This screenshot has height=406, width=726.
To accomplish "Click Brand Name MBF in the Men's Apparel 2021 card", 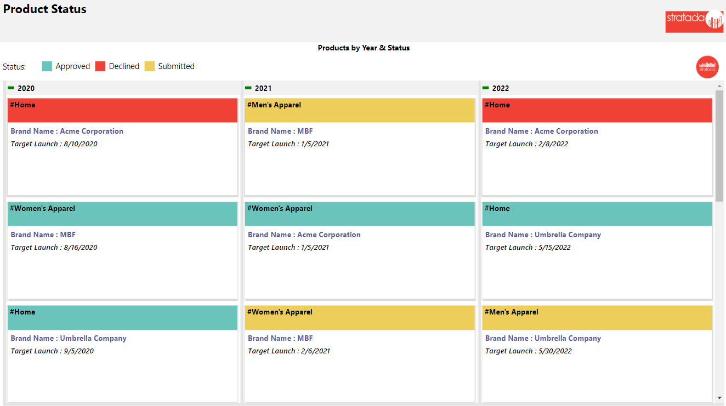I will point(281,131).
